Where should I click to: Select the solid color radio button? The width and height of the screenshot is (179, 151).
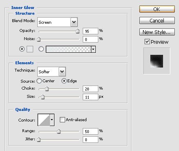(22, 49)
